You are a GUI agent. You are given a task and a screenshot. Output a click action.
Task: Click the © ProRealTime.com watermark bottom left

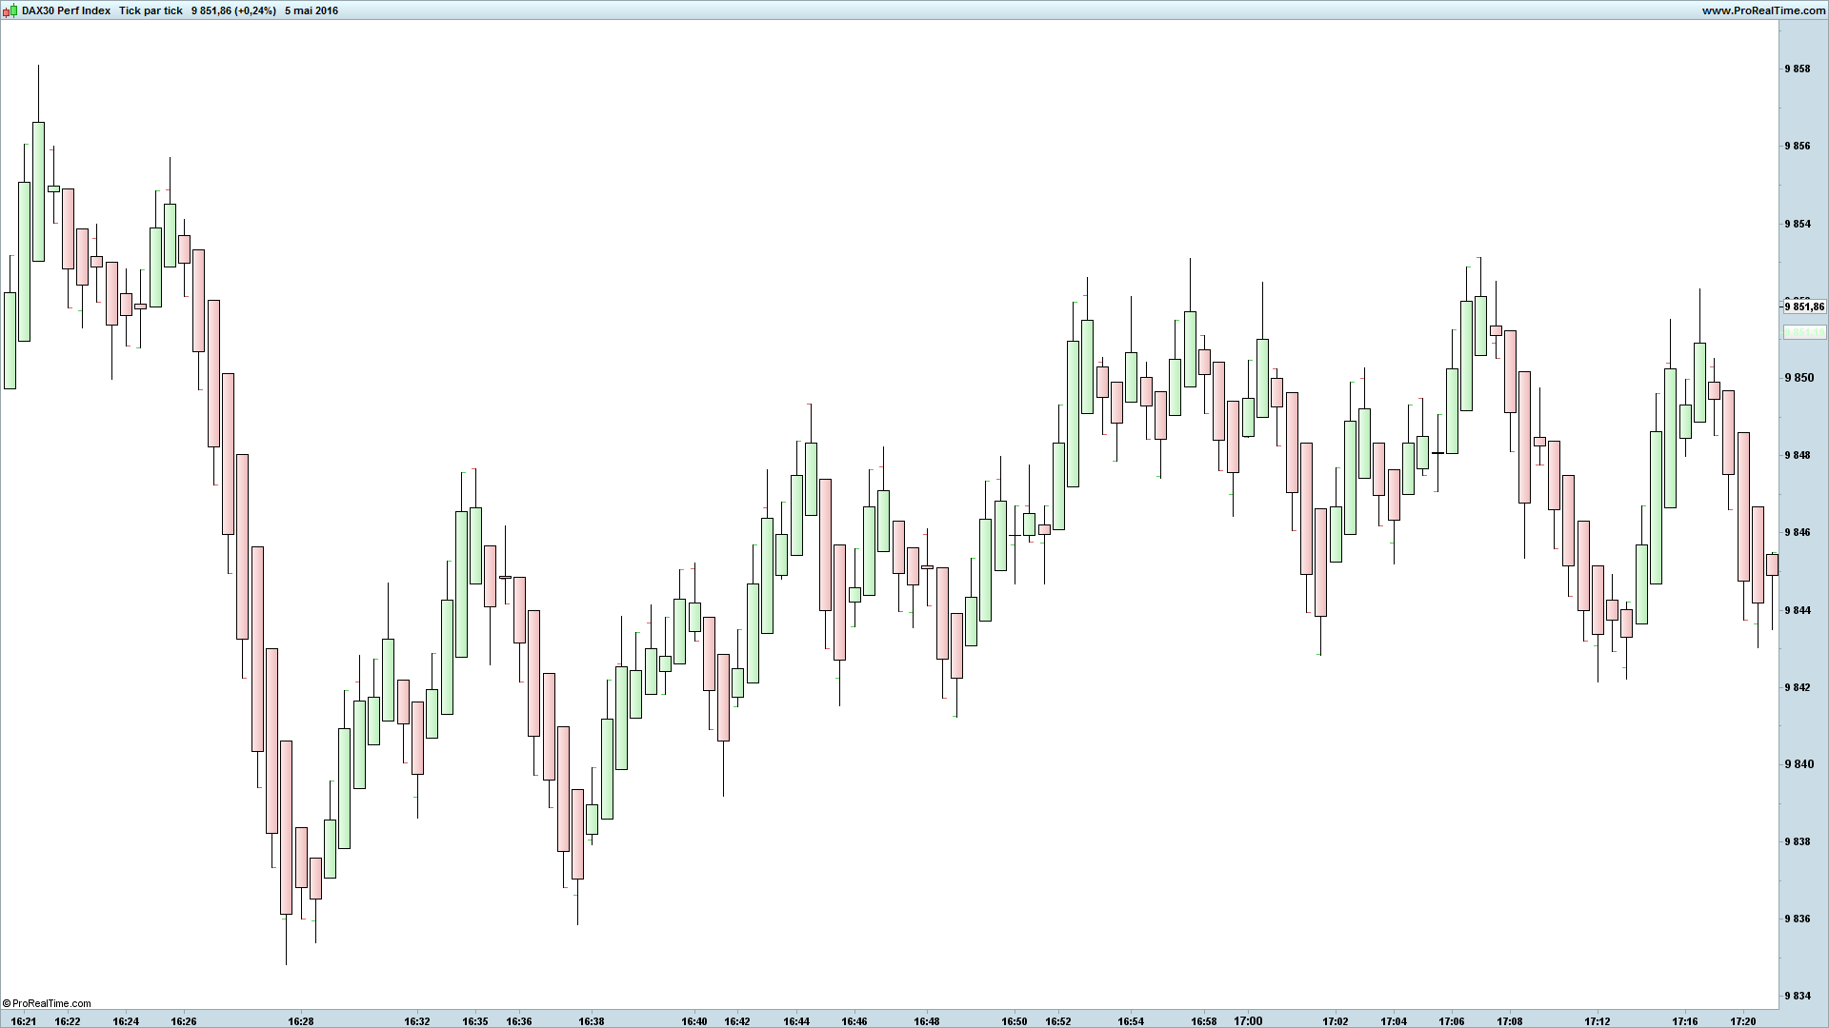[48, 1003]
